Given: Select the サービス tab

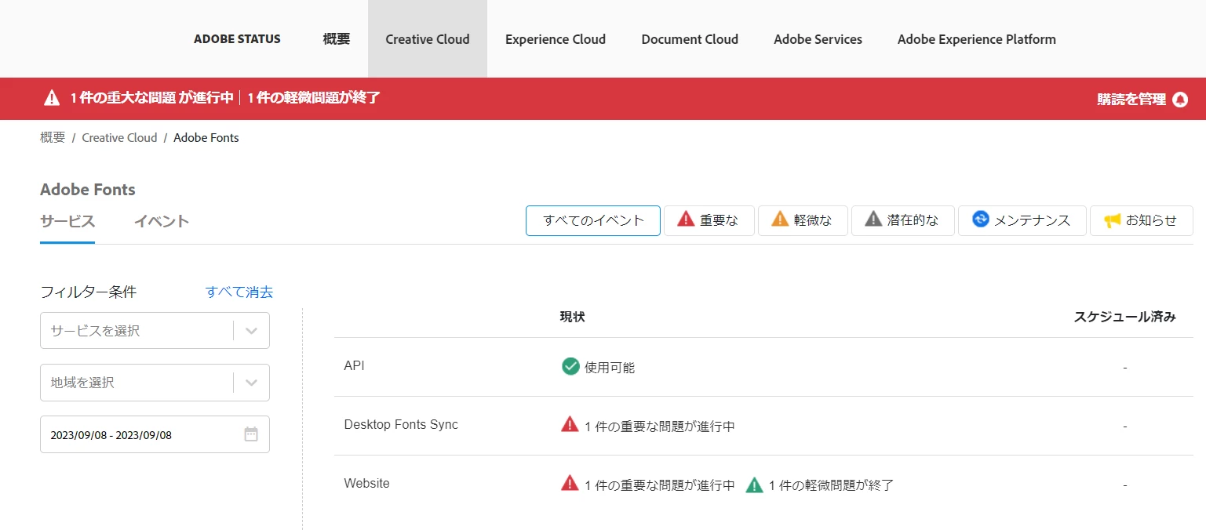Looking at the screenshot, I should [67, 221].
